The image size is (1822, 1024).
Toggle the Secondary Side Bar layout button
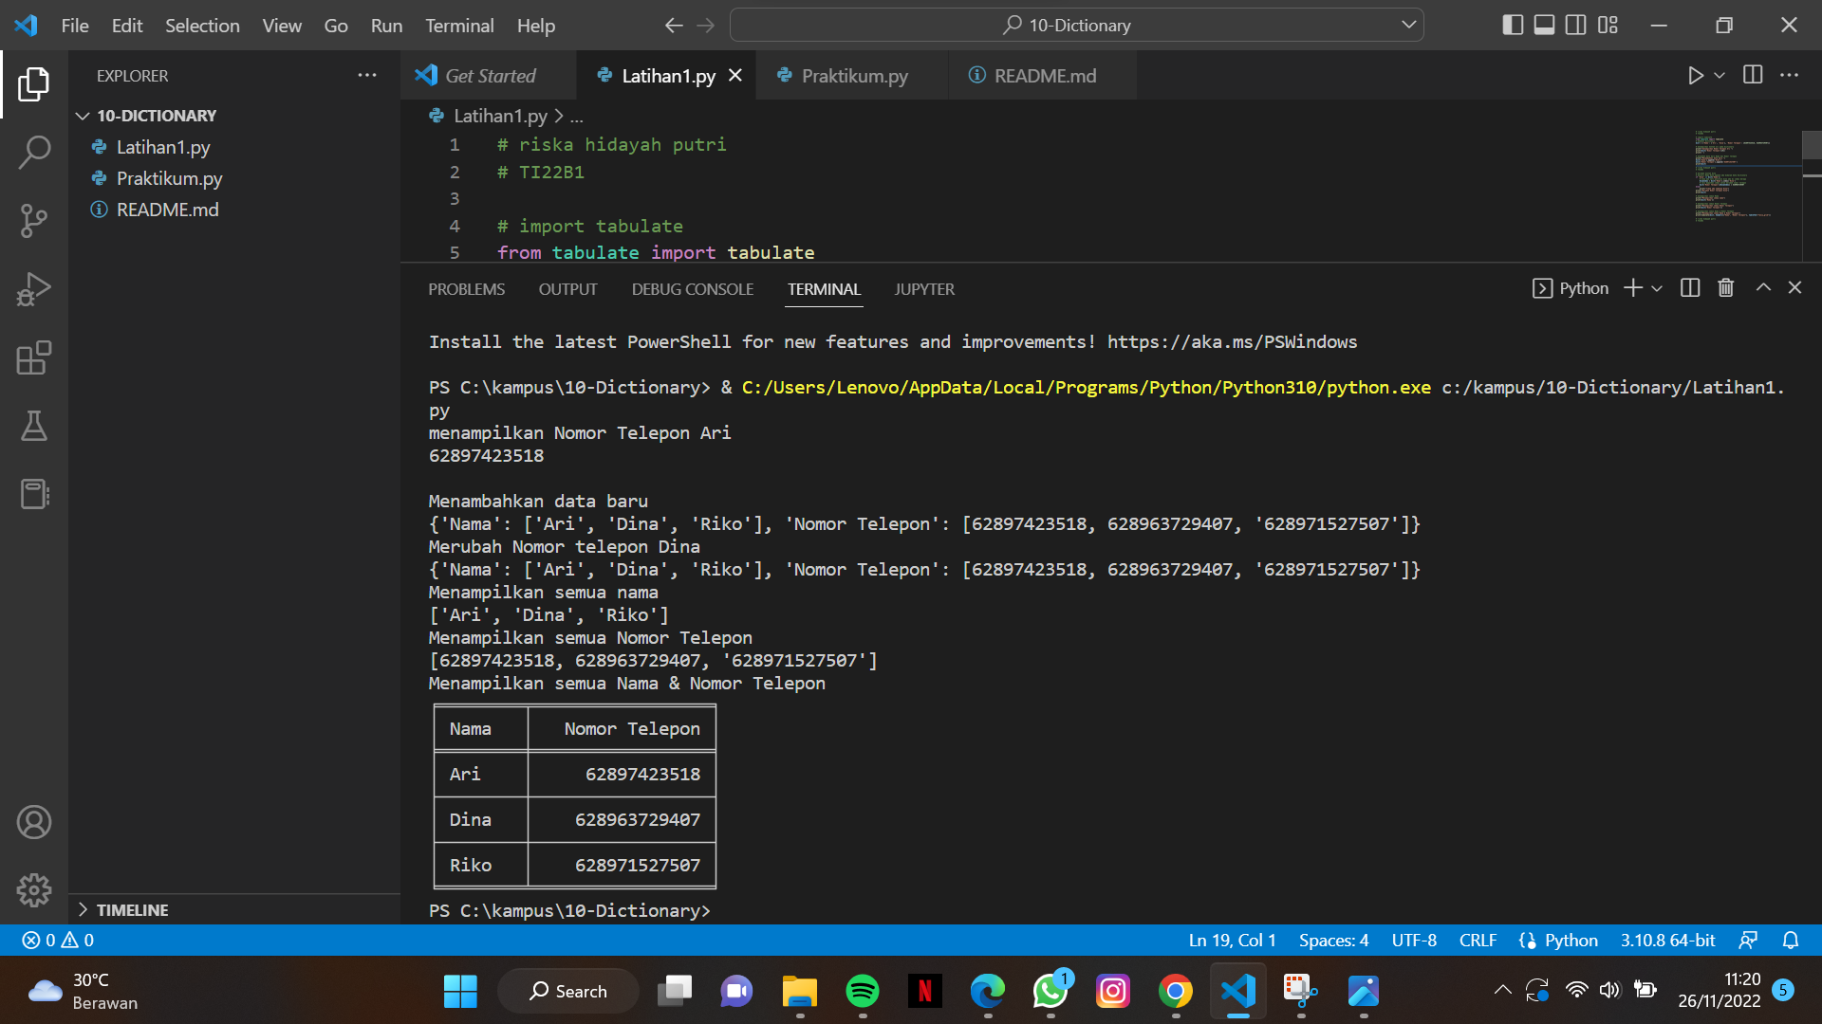tap(1575, 26)
